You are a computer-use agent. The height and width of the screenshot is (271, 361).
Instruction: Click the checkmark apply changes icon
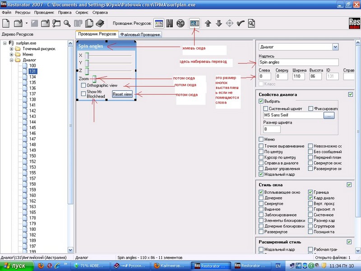pos(241,23)
